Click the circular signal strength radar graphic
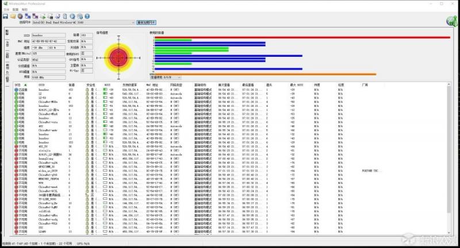This screenshot has width=460, height=248. (118, 57)
